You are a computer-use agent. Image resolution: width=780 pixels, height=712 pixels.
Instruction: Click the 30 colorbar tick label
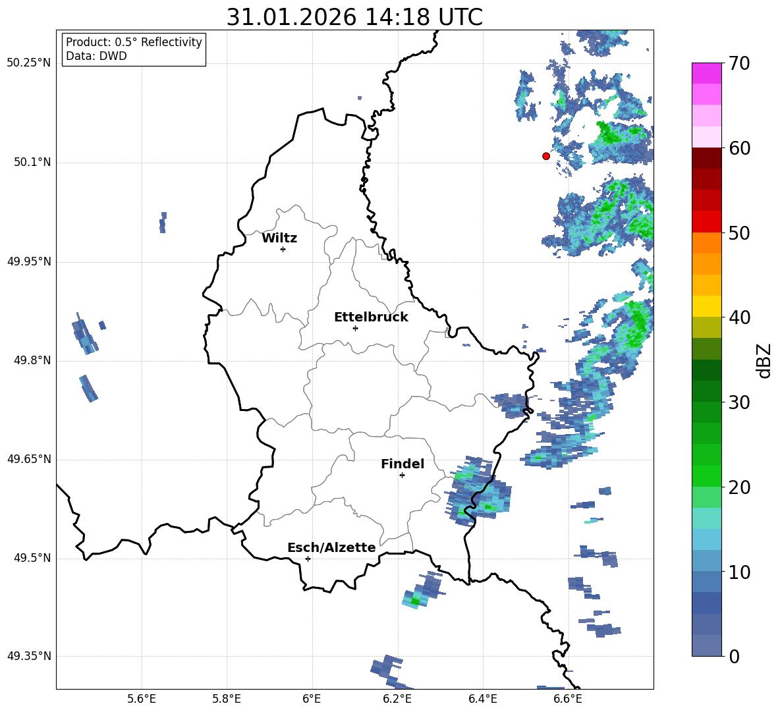click(738, 402)
